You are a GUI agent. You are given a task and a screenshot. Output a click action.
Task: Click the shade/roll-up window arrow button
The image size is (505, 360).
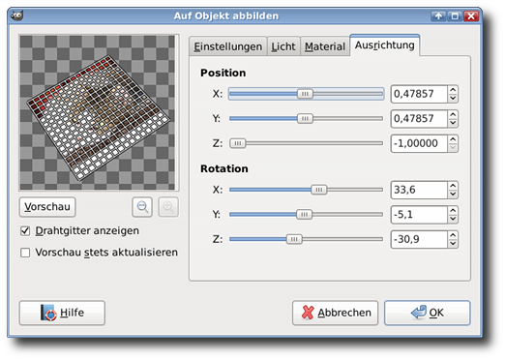click(x=438, y=15)
